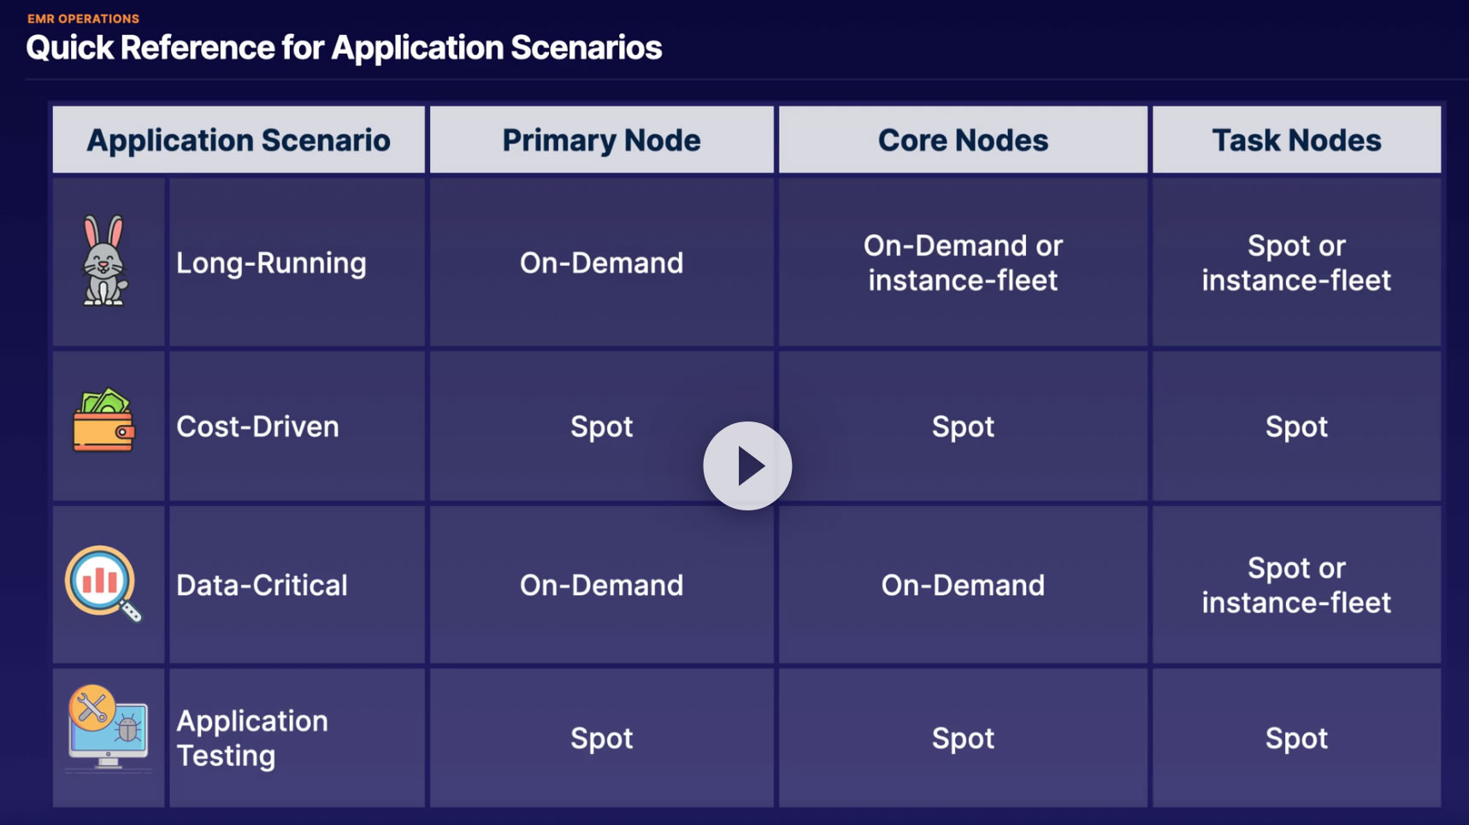This screenshot has width=1469, height=825.
Task: Select the Core Nodes column header
Action: coord(963,140)
